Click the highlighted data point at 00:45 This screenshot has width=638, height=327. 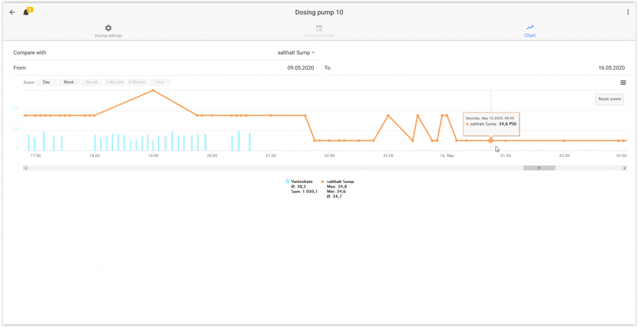click(491, 140)
